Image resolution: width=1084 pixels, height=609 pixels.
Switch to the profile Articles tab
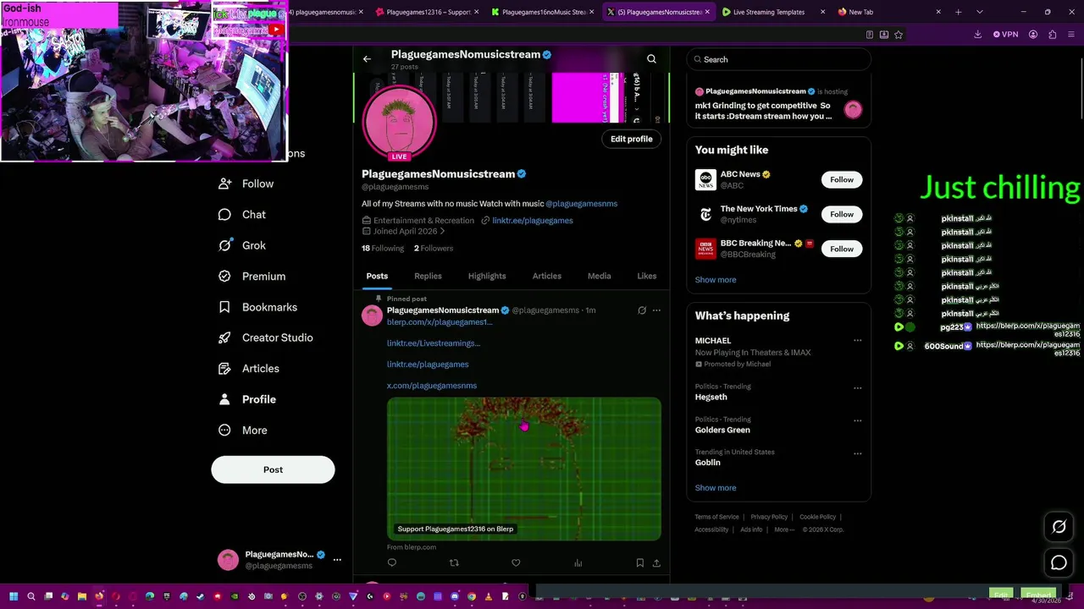[x=547, y=276]
